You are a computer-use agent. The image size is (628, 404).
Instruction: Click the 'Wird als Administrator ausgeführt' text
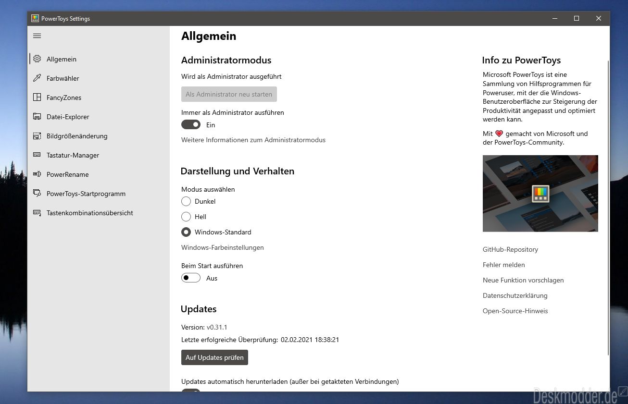[231, 76]
